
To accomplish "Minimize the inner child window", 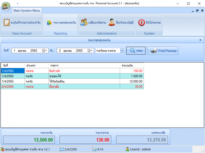I will [x=193, y=11].
